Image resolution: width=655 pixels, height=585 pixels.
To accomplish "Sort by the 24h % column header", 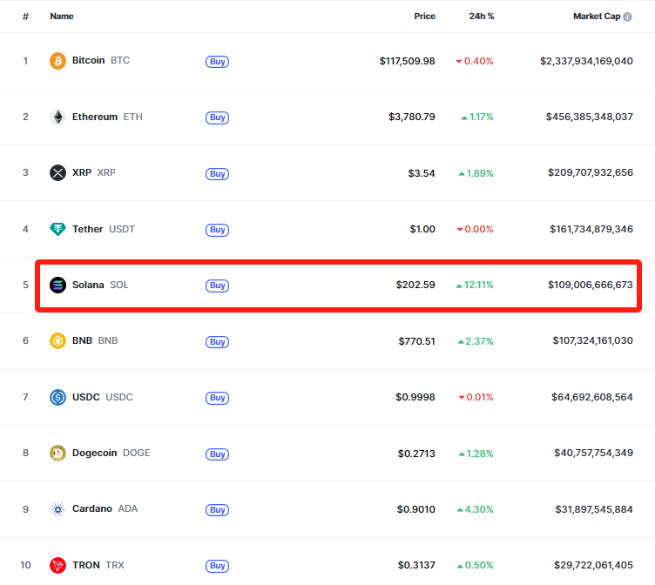I will point(481,17).
